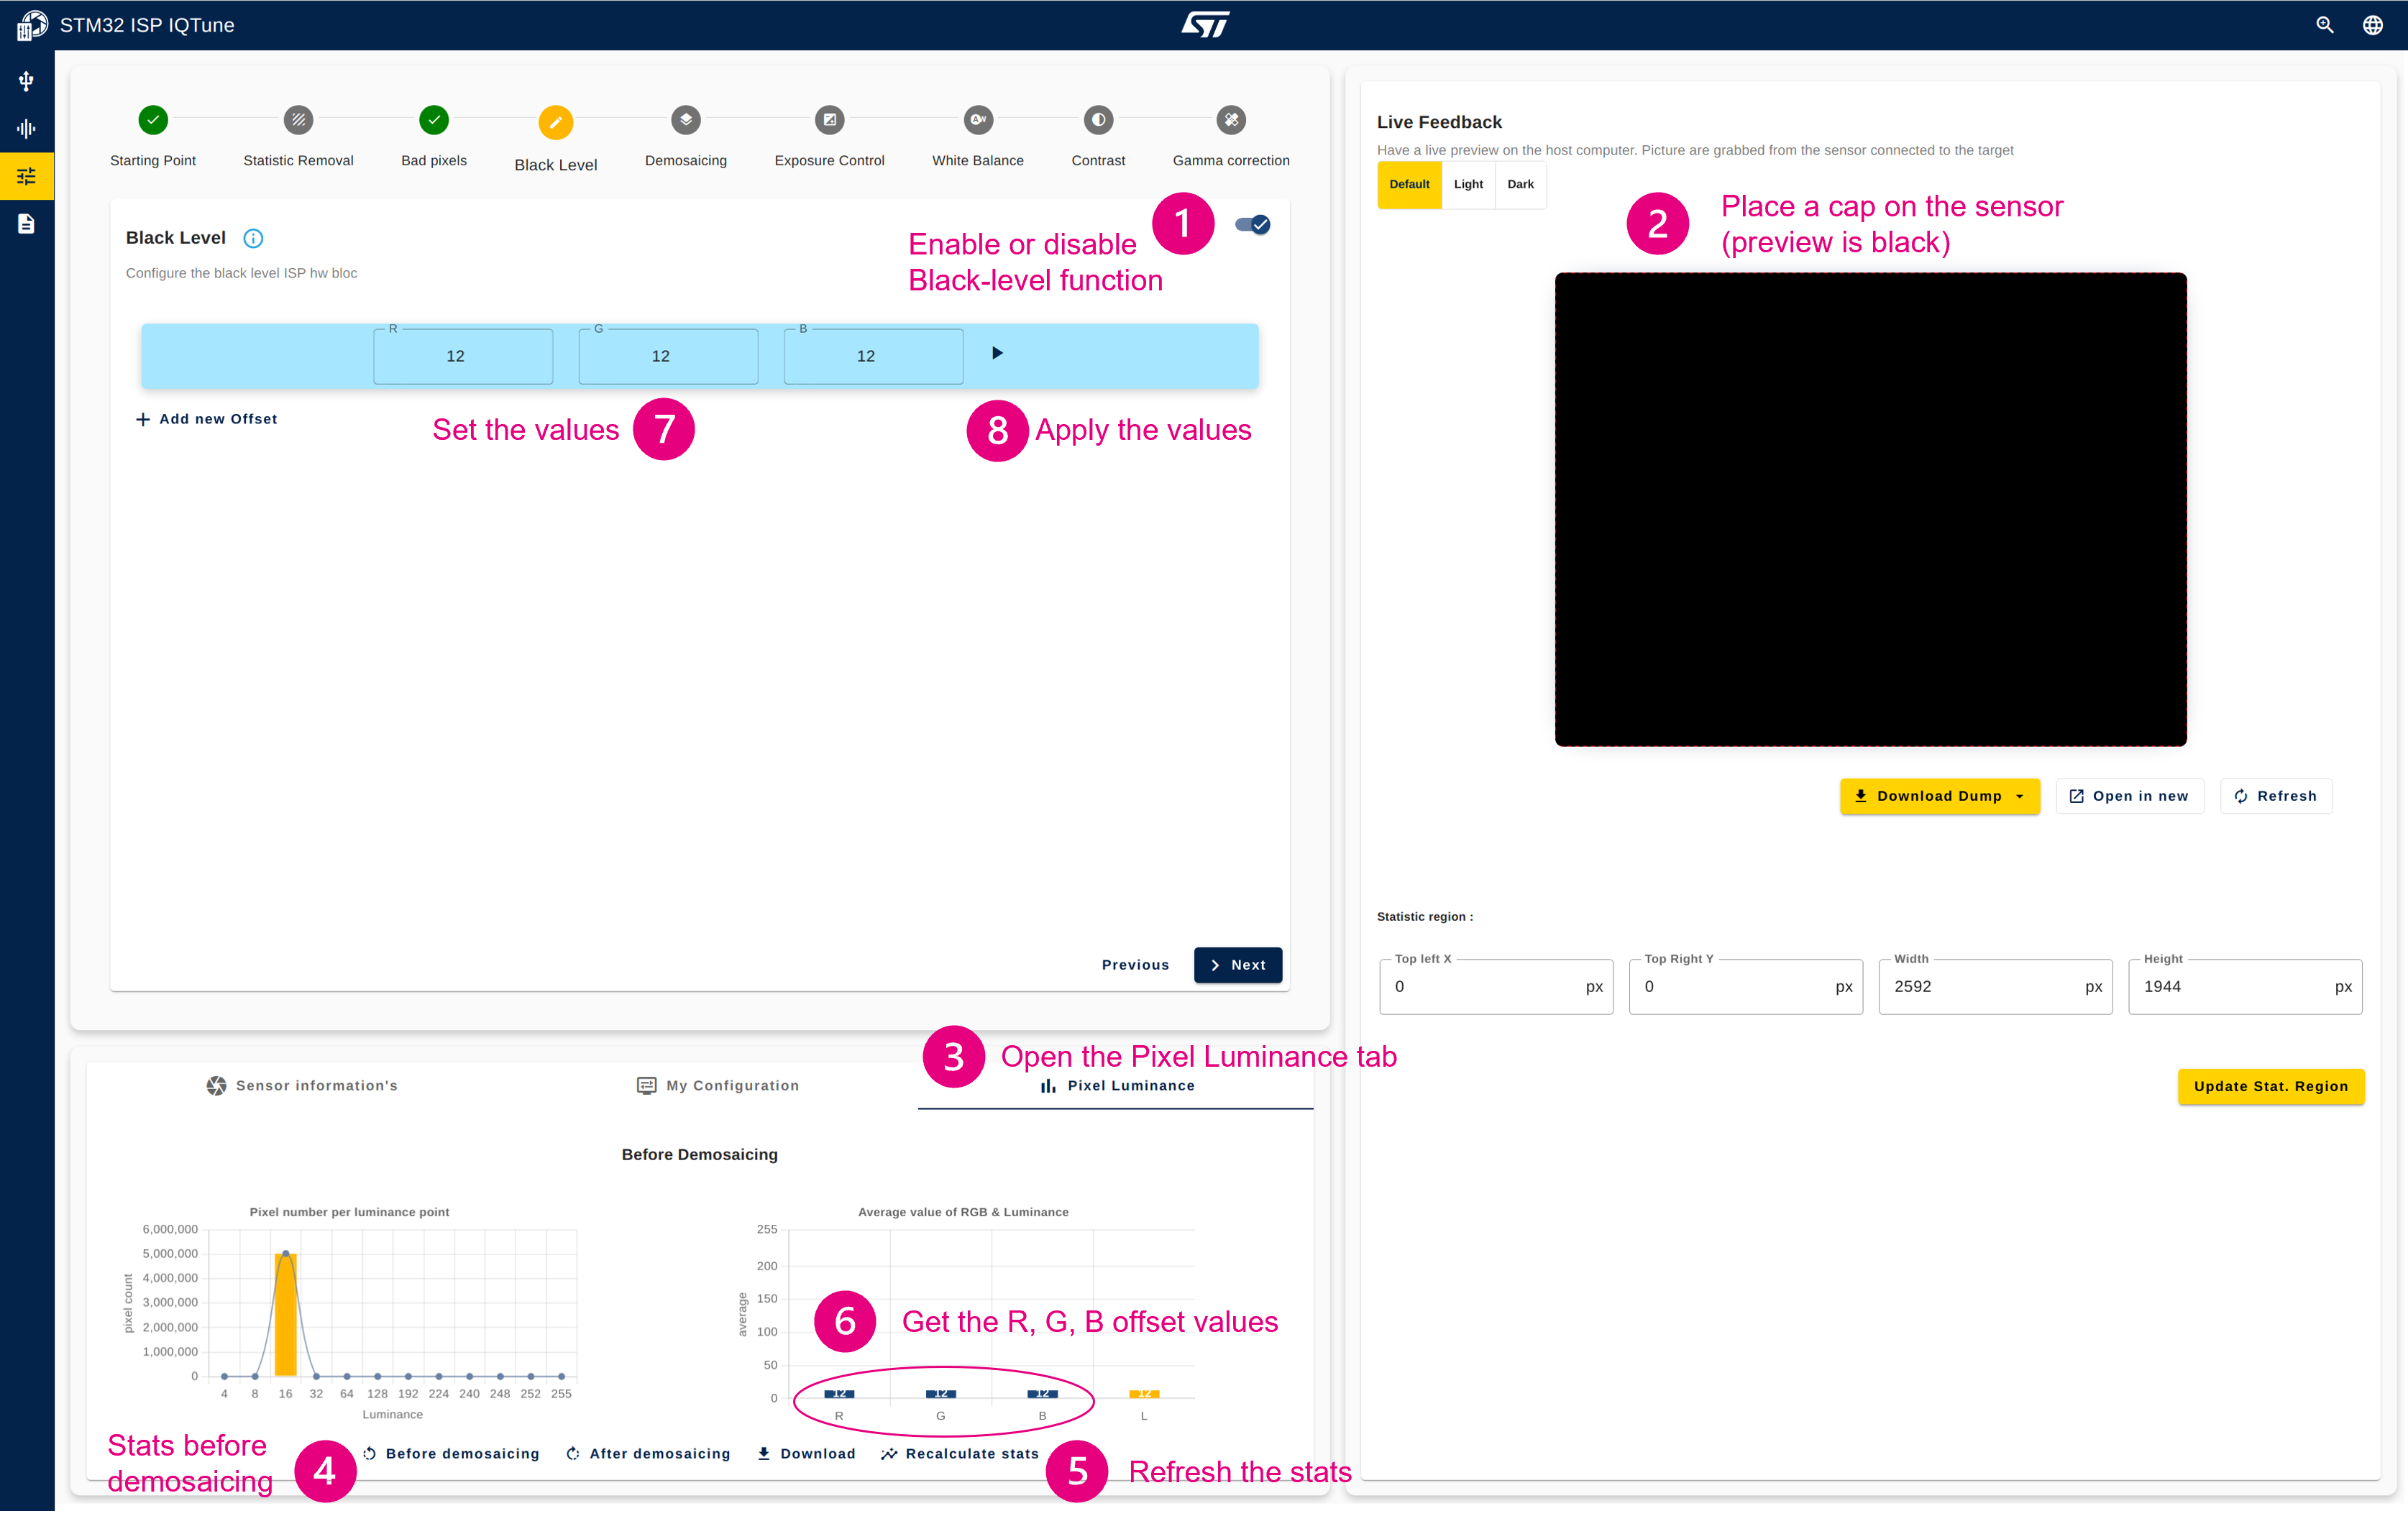Go to the Bad pixels step icon
Viewport: 2408px width, 1516px height.
coord(434,120)
